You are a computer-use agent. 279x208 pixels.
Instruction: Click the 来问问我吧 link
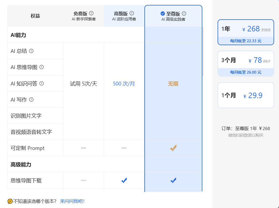(x=72, y=201)
